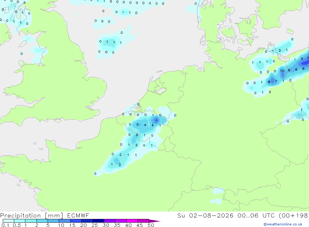The image size is (309, 227).
Task: Click the legend arrow tip beyond 50
Action: pos(155,221)
